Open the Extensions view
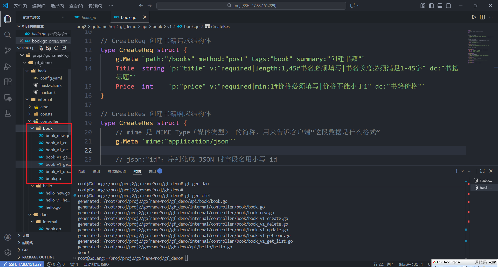The height and width of the screenshot is (267, 498). click(x=8, y=82)
